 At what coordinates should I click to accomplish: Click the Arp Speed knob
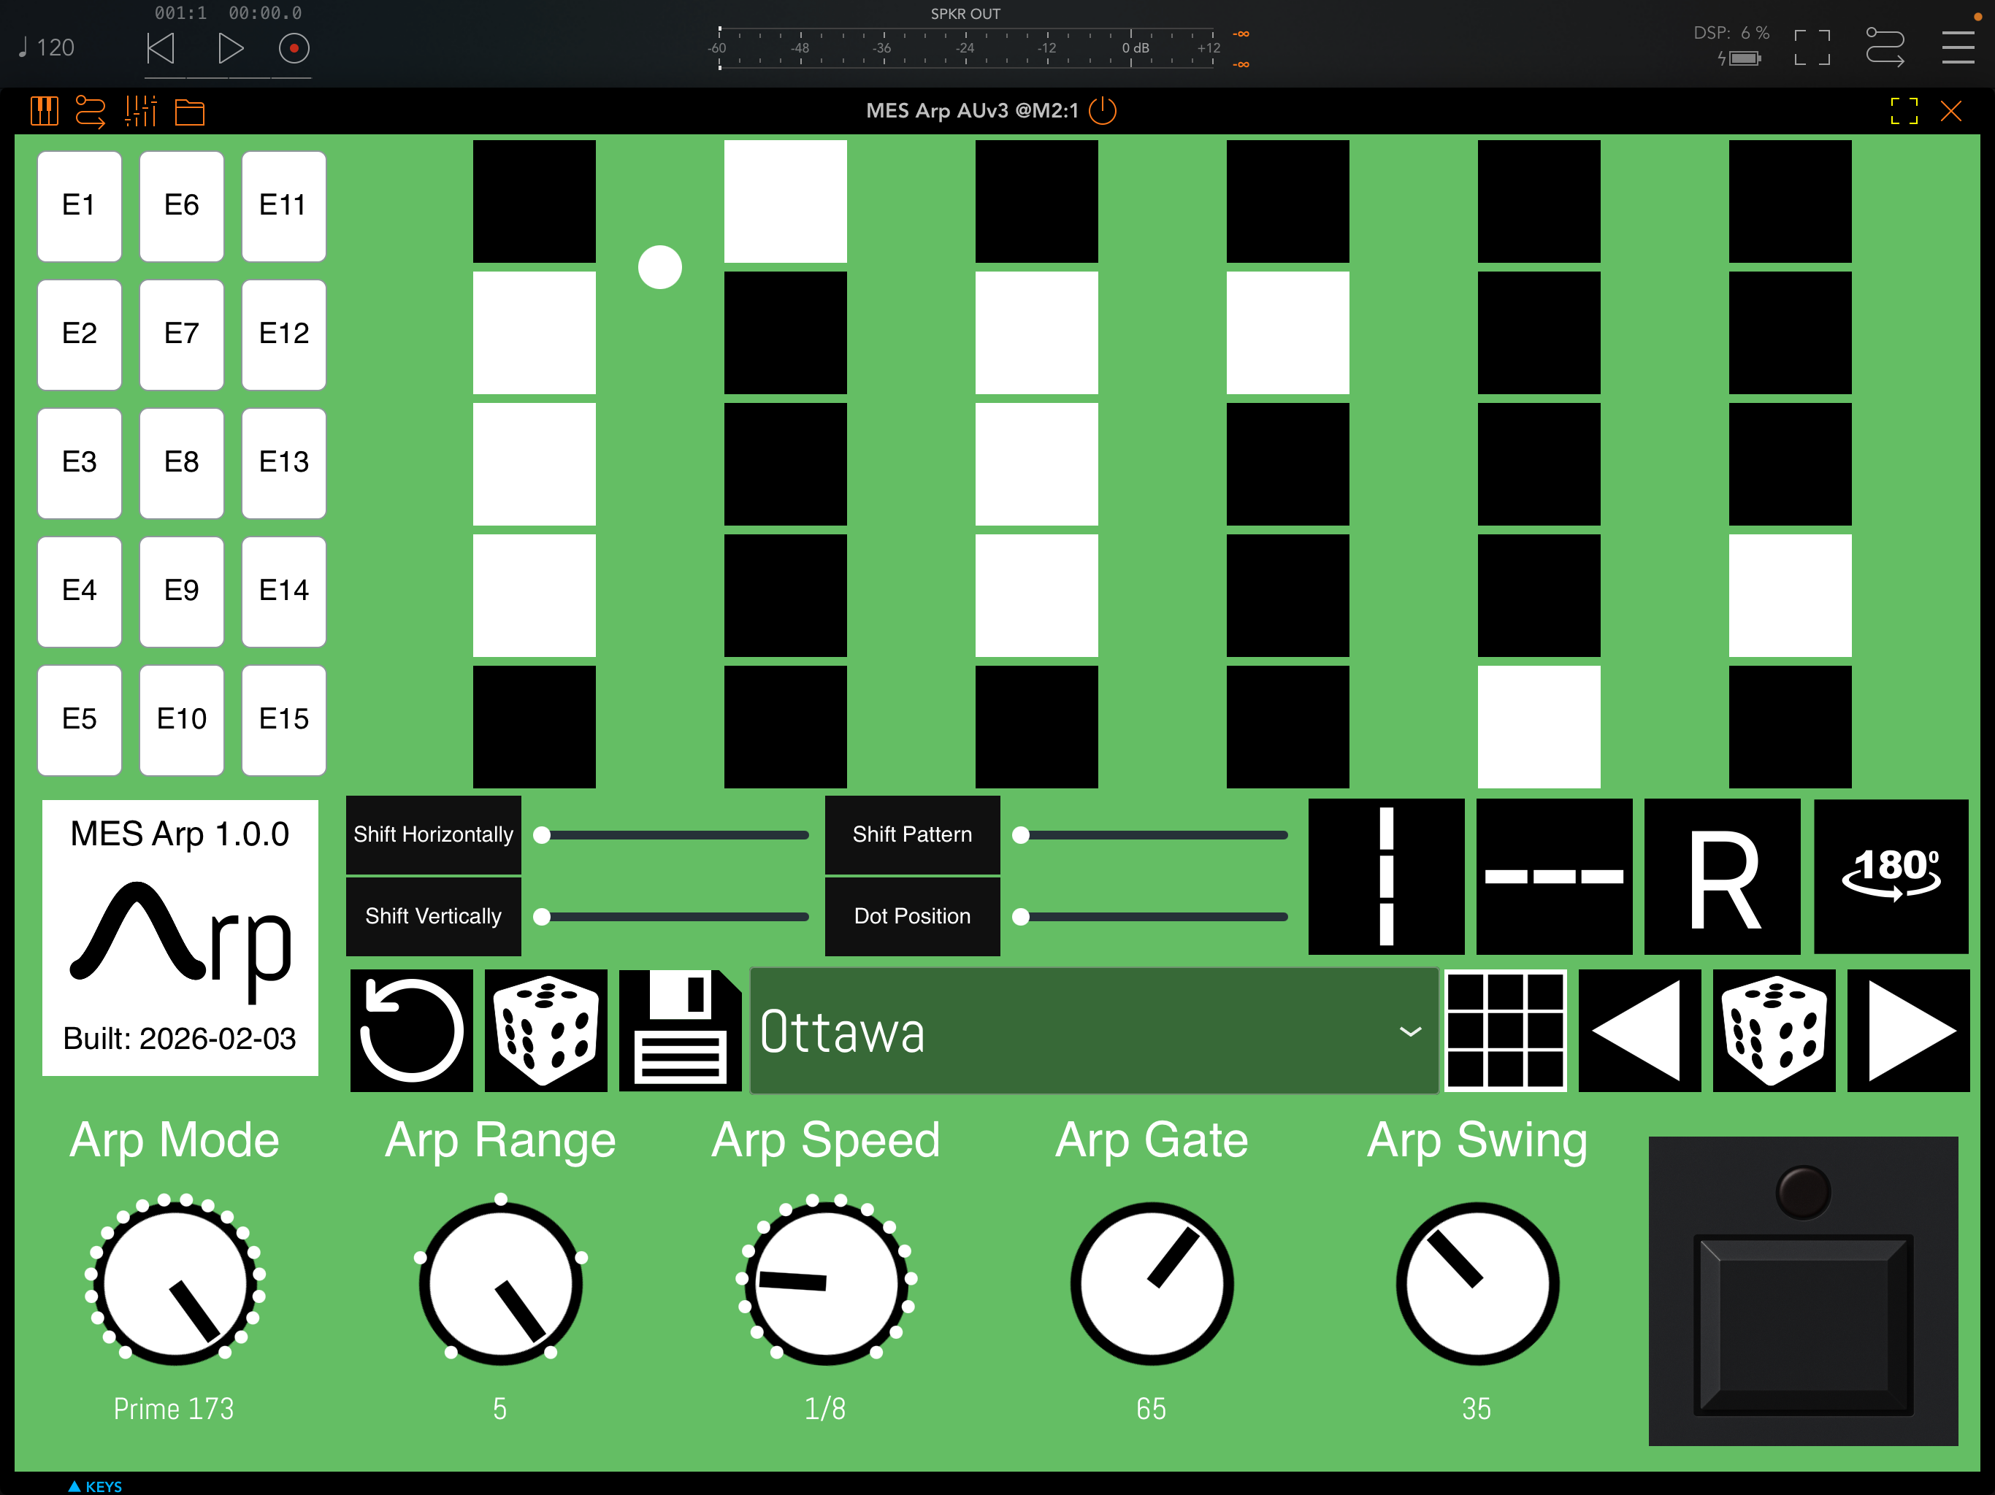(826, 1283)
